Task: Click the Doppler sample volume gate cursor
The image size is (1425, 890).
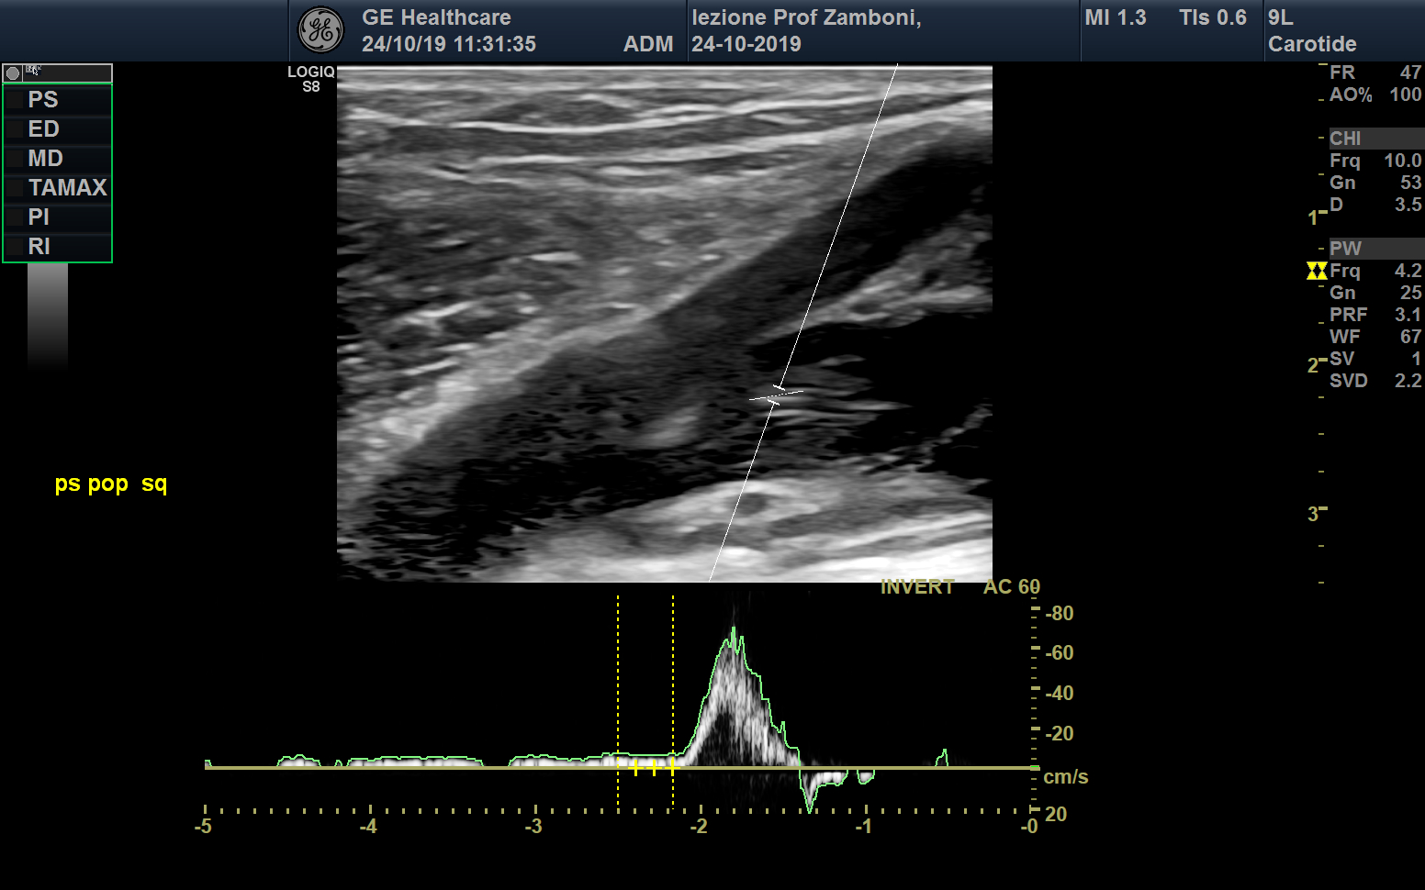Action: [776, 395]
